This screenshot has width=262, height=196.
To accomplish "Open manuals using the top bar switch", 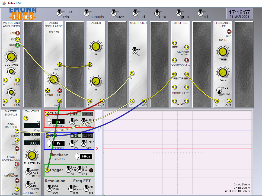I will (x=87, y=13).
